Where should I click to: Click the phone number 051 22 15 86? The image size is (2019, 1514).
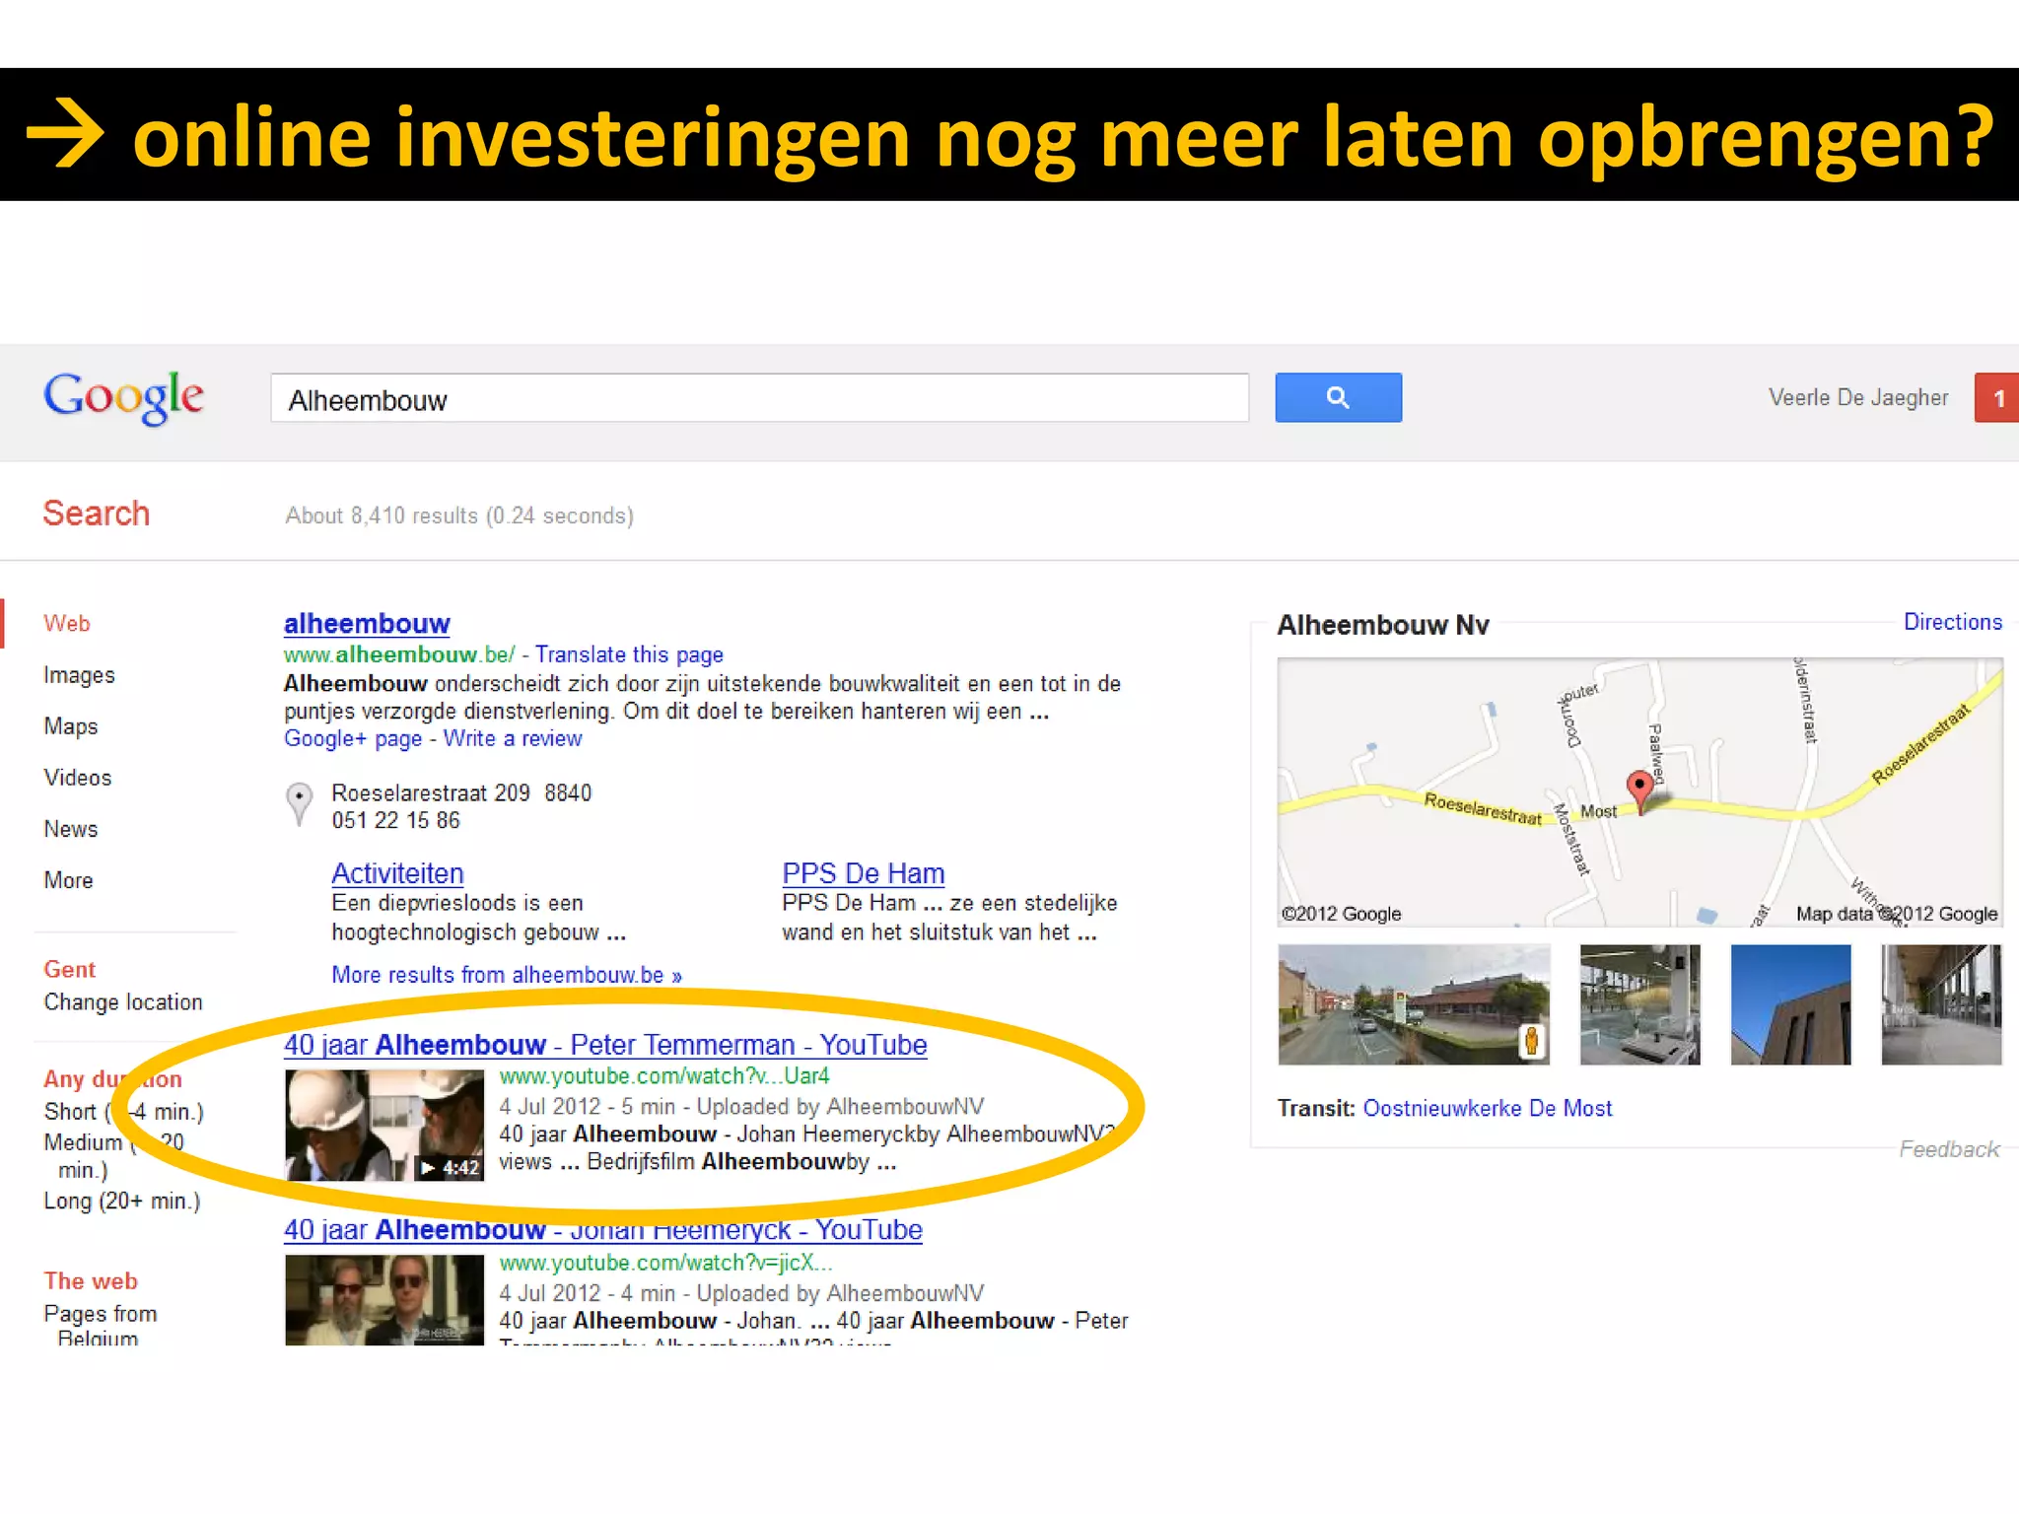point(395,821)
